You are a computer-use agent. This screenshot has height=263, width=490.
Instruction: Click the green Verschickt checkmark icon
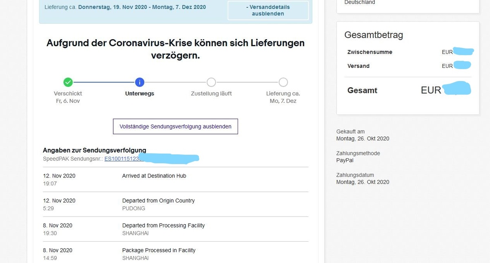[68, 82]
